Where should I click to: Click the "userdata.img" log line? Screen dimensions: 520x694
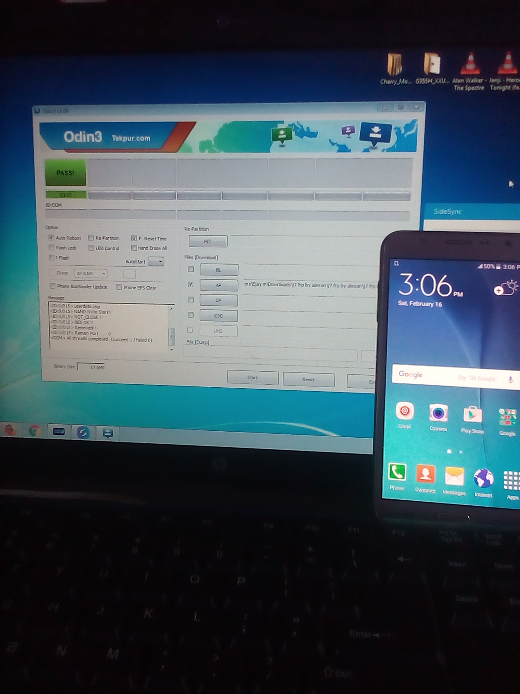click(x=75, y=306)
